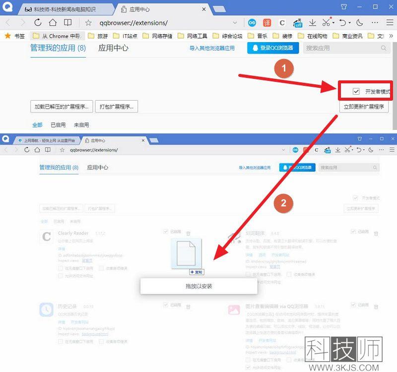Click the 加载已解压的扩展程序 button in upper window
The width and height of the screenshot is (397, 372).
[x=62, y=107]
